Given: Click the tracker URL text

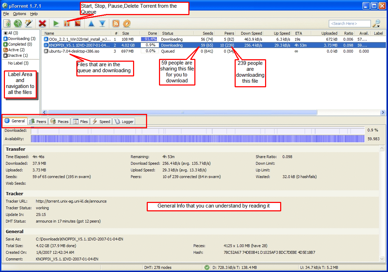Looking at the screenshot, I should pos(71,201).
